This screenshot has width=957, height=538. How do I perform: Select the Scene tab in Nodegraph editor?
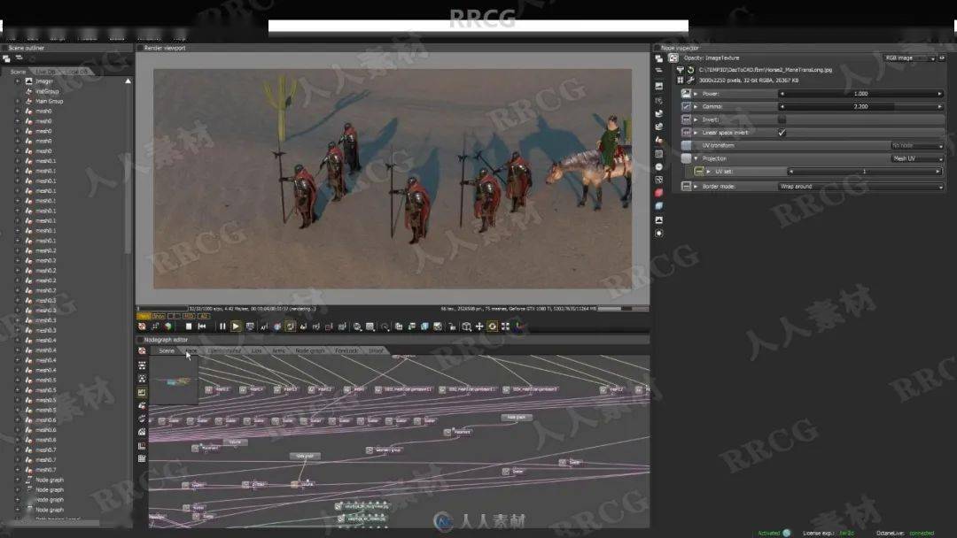point(167,351)
